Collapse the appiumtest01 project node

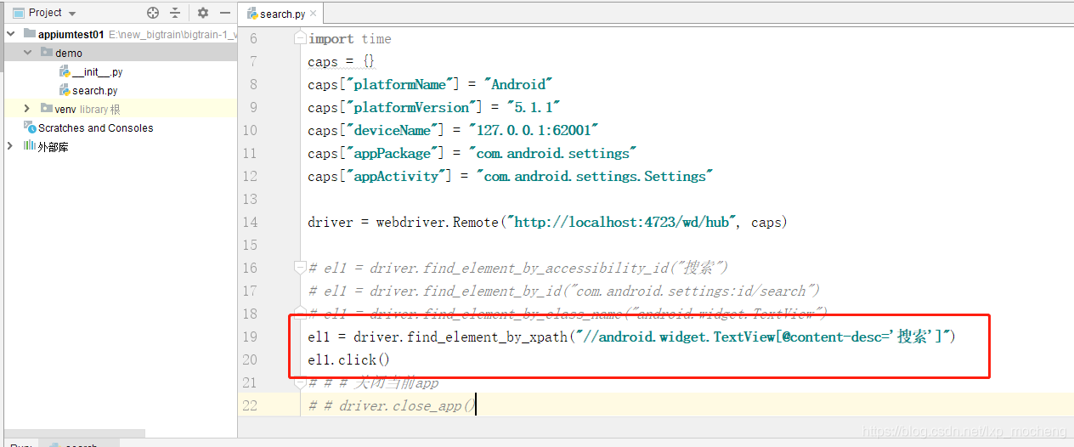pos(11,34)
